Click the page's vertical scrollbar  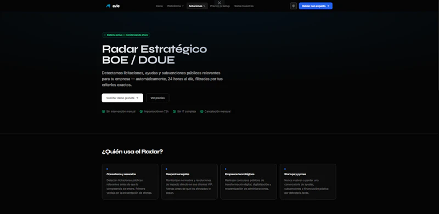[x=438, y=45]
